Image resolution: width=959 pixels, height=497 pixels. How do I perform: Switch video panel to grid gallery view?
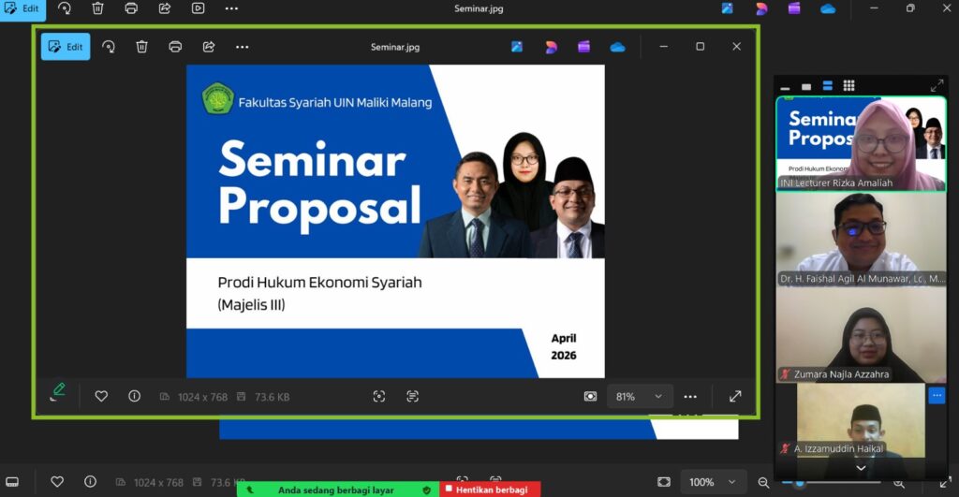tap(848, 86)
